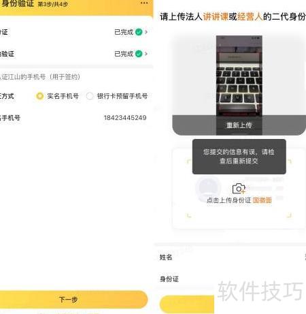This screenshot has width=306, height=314.
Task: Expand the first 已完成 row chevron
Action: click(x=146, y=32)
